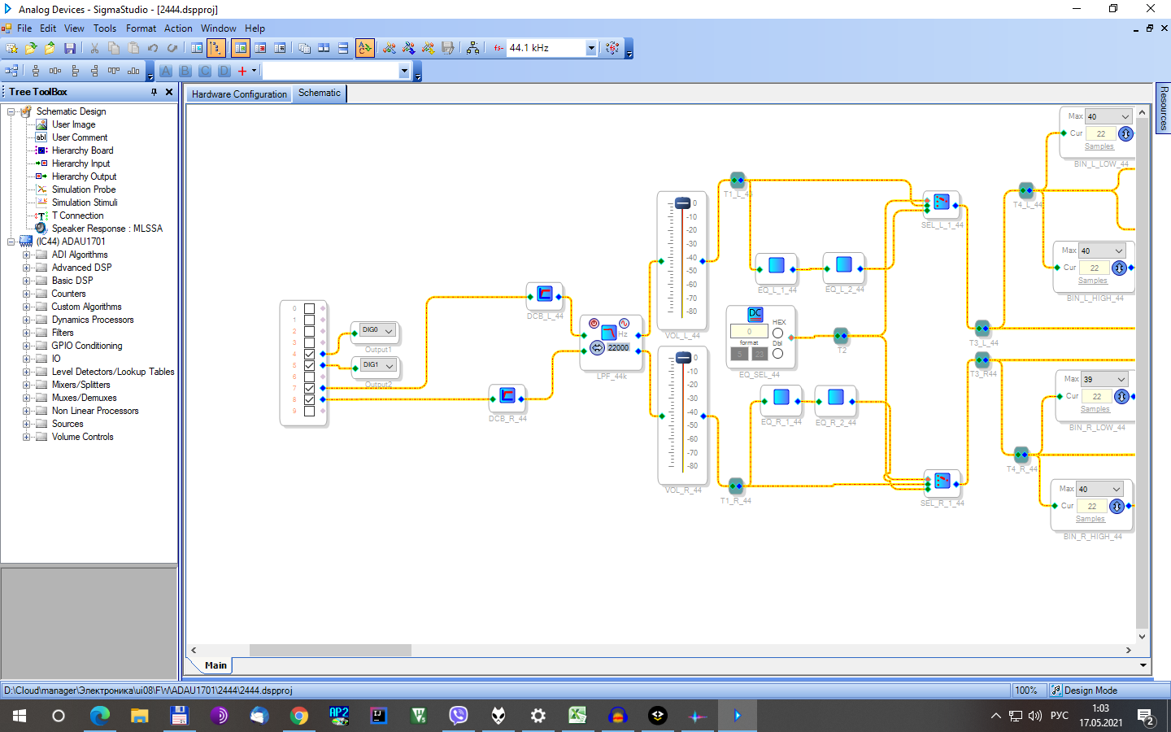Screen dimensions: 1171x732
Task: Select the DCB_L_44 DC blocking block icon
Action: point(545,294)
